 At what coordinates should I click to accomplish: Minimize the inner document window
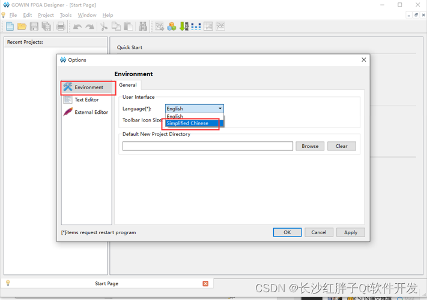click(409, 15)
